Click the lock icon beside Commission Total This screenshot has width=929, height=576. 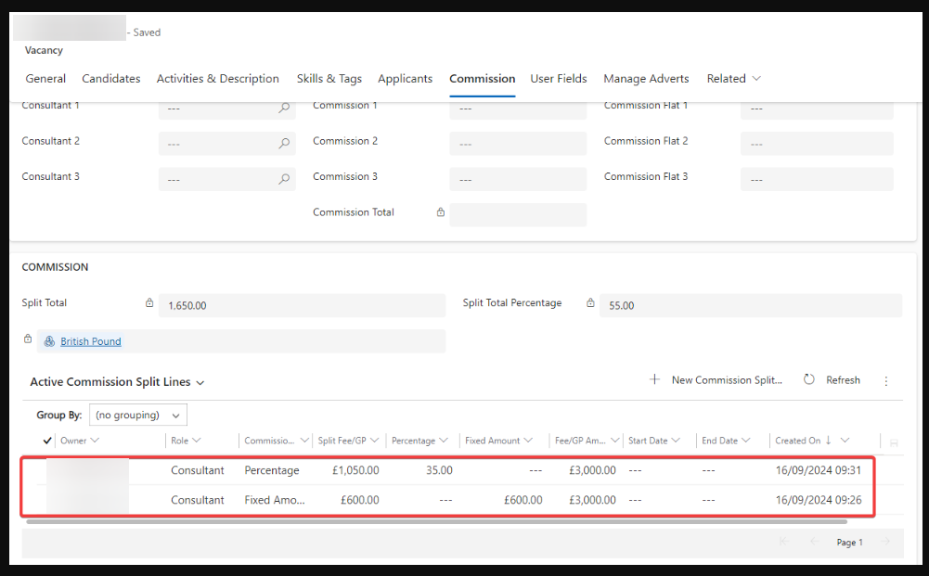pyautogui.click(x=440, y=211)
